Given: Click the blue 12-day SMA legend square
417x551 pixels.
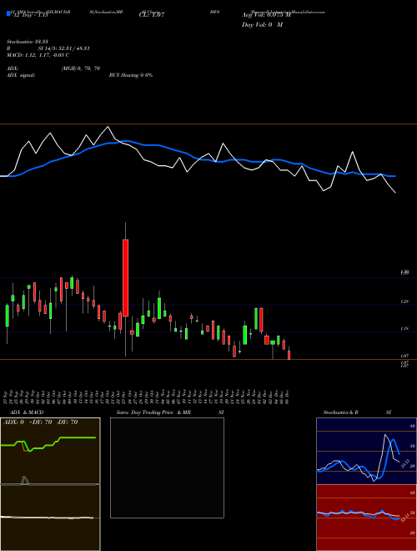Looking at the screenshot, I should click(x=8, y=14).
